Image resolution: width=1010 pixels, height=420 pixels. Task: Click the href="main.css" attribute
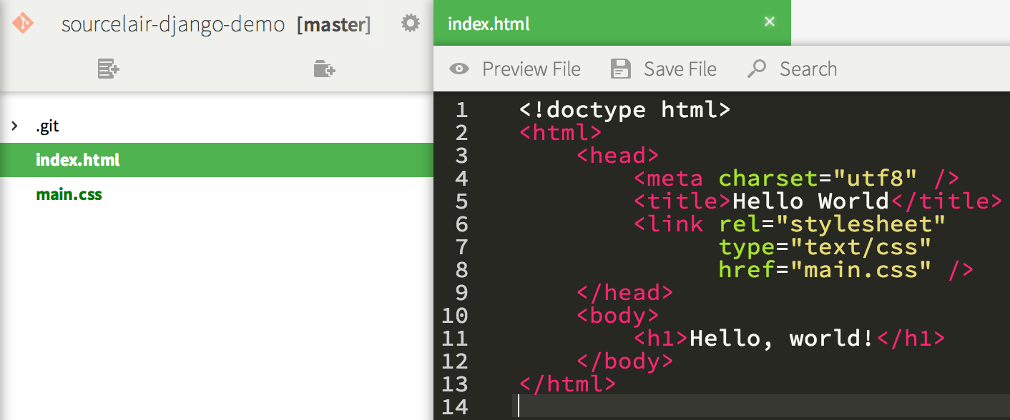tap(825, 270)
